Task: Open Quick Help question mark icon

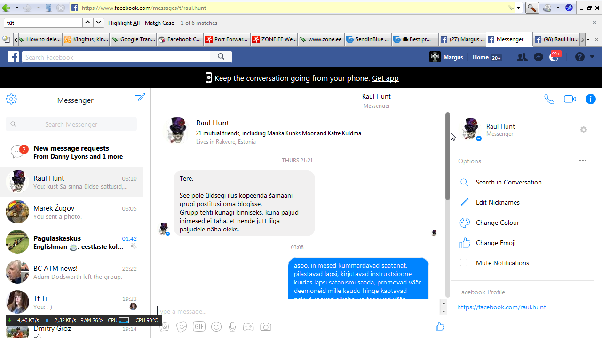Action: coord(580,57)
